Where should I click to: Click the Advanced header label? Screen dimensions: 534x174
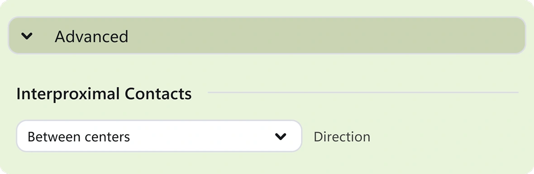coord(91,37)
